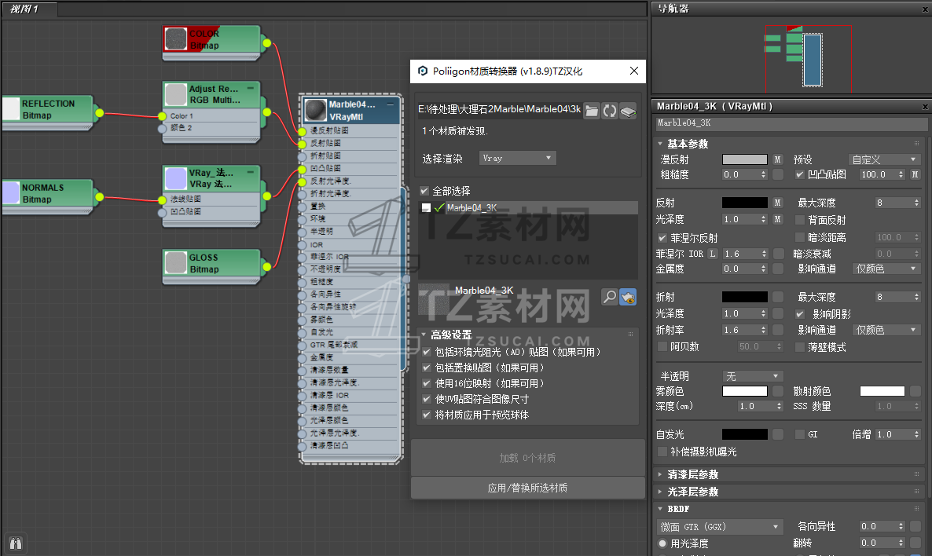Click the 导航器 mini-map thumbnail
Image resolution: width=932 pixels, height=556 pixels.
pos(809,59)
